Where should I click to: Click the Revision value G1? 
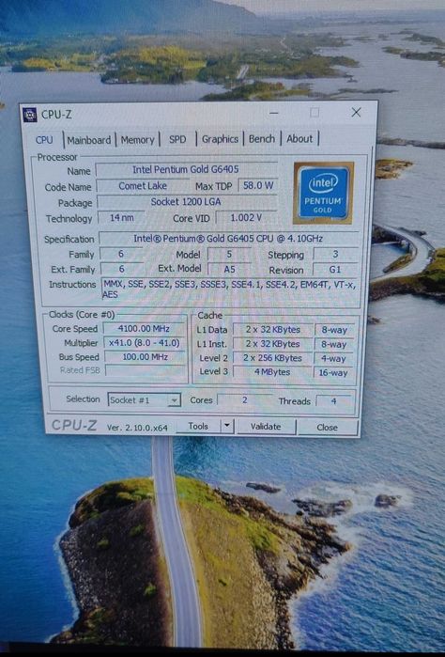click(335, 270)
